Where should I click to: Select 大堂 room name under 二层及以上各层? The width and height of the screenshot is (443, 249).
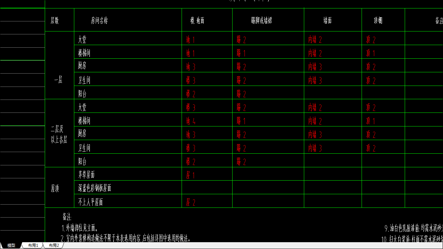82,107
